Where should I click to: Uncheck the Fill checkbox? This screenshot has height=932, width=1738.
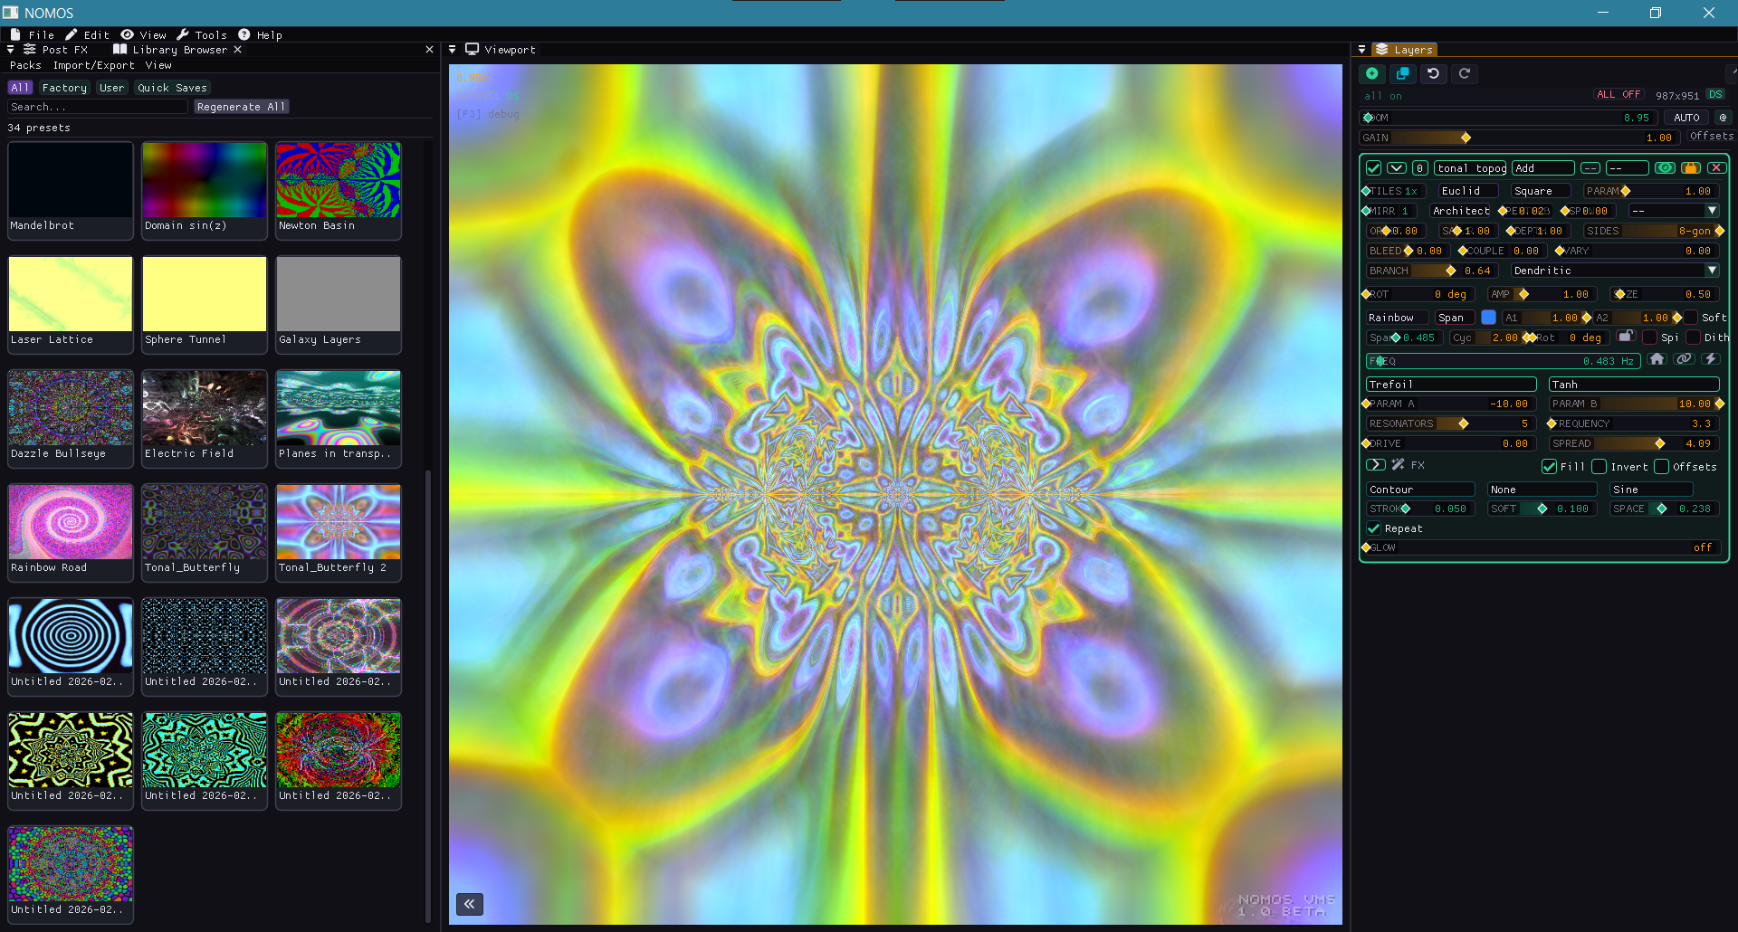(1549, 467)
